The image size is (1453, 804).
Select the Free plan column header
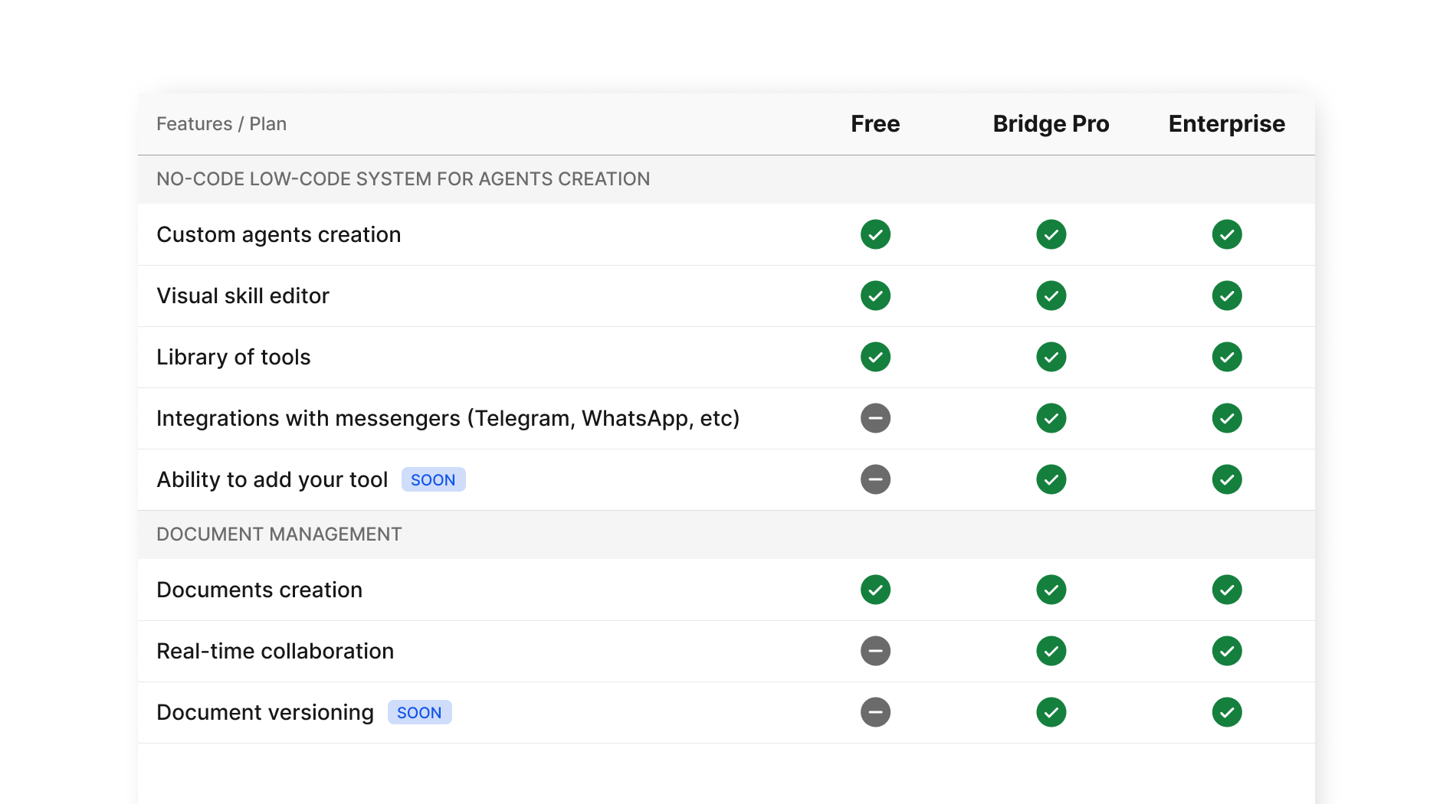pyautogui.click(x=875, y=123)
